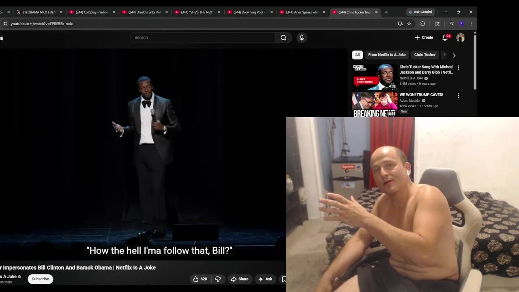Select the Chris Tucker filter chip

(x=425, y=55)
